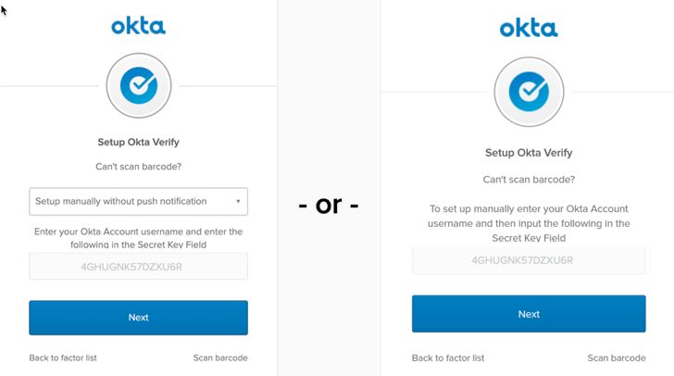674x376 pixels.
Task: Click the right panel's 'Can't scan barcode?' text
Action: tap(529, 180)
